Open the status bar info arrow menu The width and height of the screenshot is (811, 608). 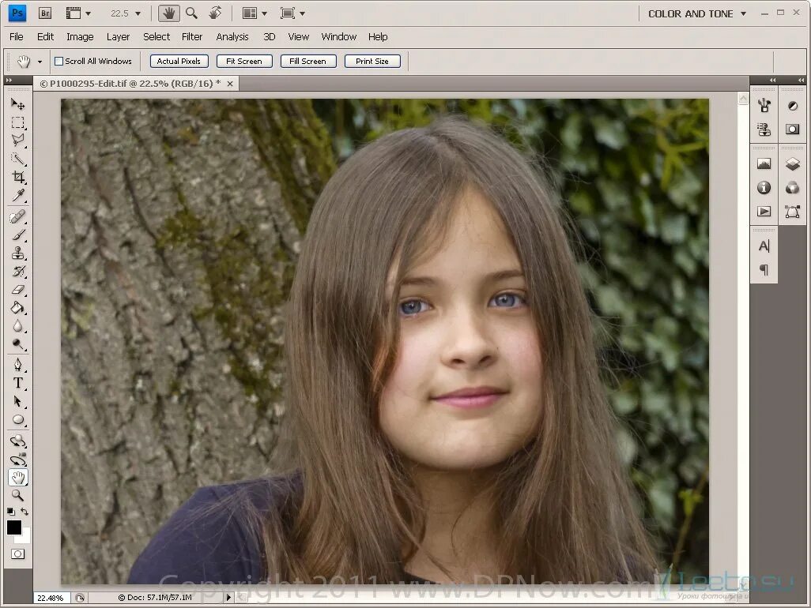pyautogui.click(x=228, y=597)
